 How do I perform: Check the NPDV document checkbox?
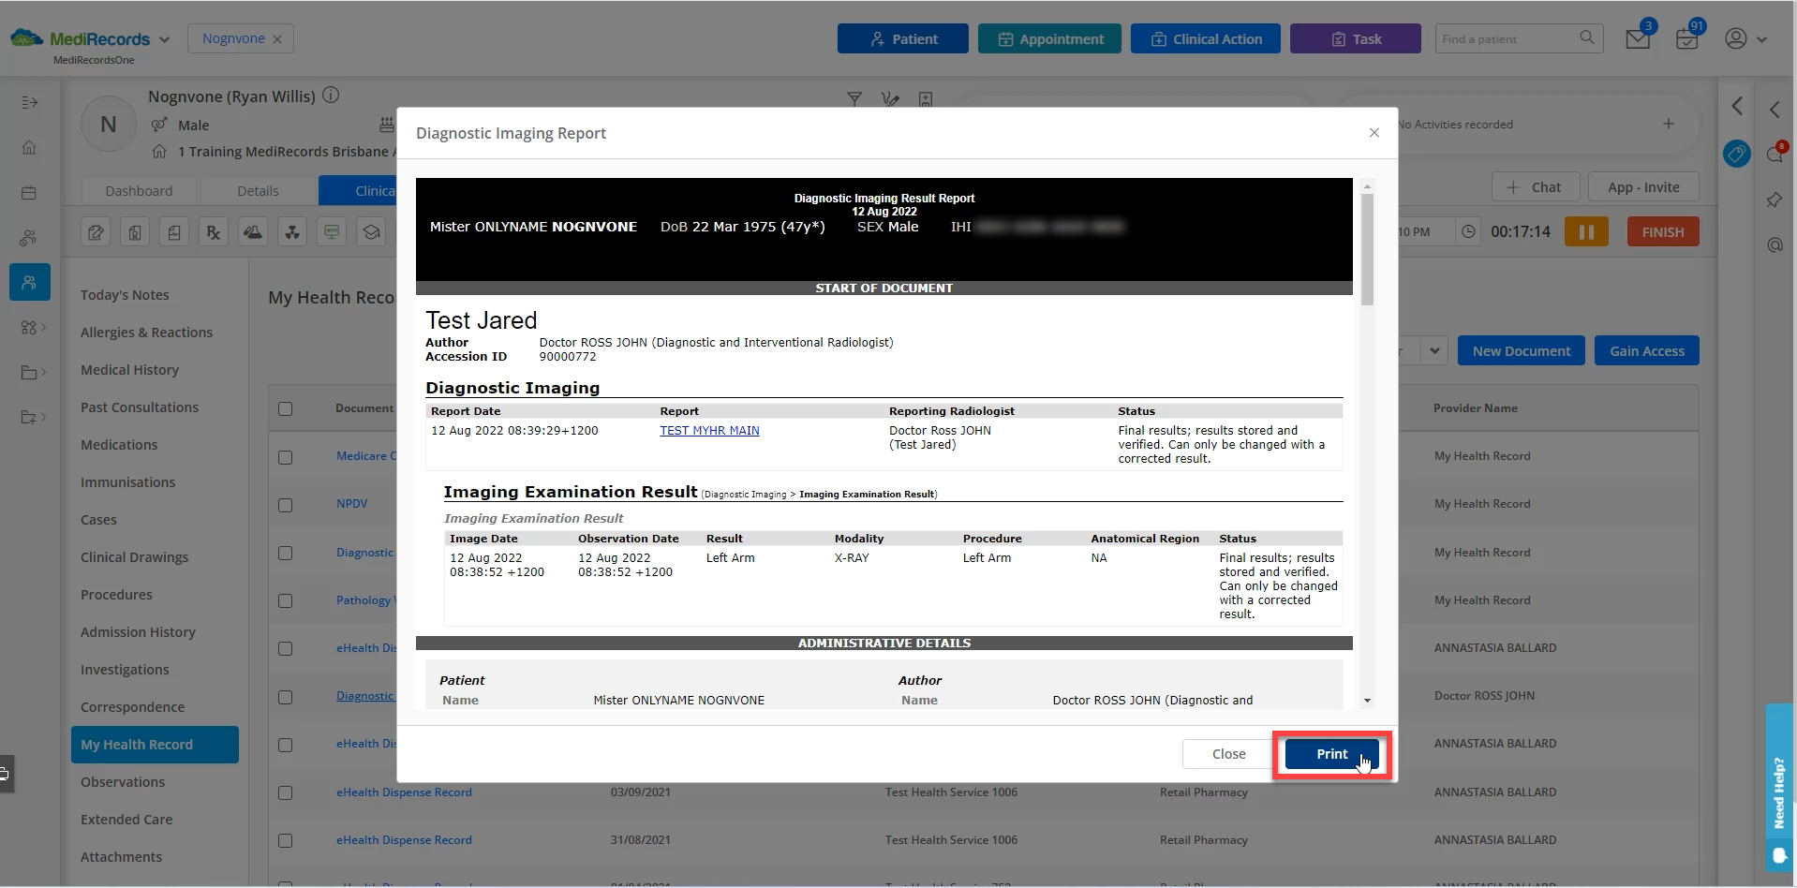tap(286, 506)
